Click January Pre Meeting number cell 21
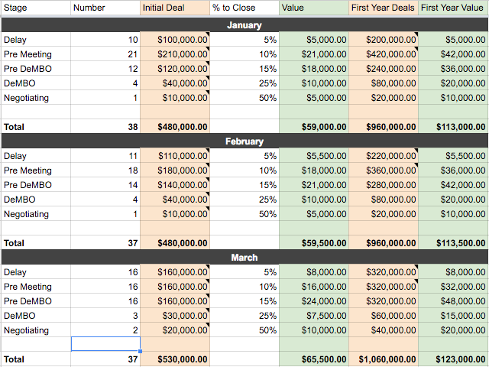The width and height of the screenshot is (489, 367). coord(105,54)
